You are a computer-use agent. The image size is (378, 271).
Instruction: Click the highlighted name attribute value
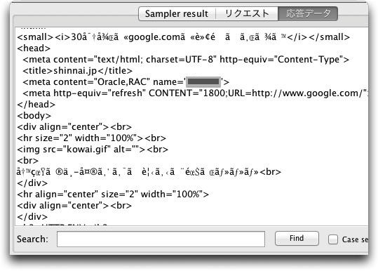(x=203, y=82)
